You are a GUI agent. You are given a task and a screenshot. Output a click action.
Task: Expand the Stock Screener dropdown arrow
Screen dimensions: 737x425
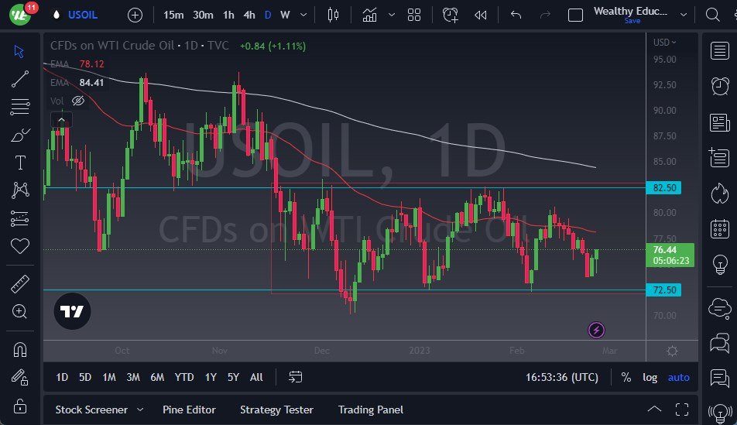coord(140,410)
